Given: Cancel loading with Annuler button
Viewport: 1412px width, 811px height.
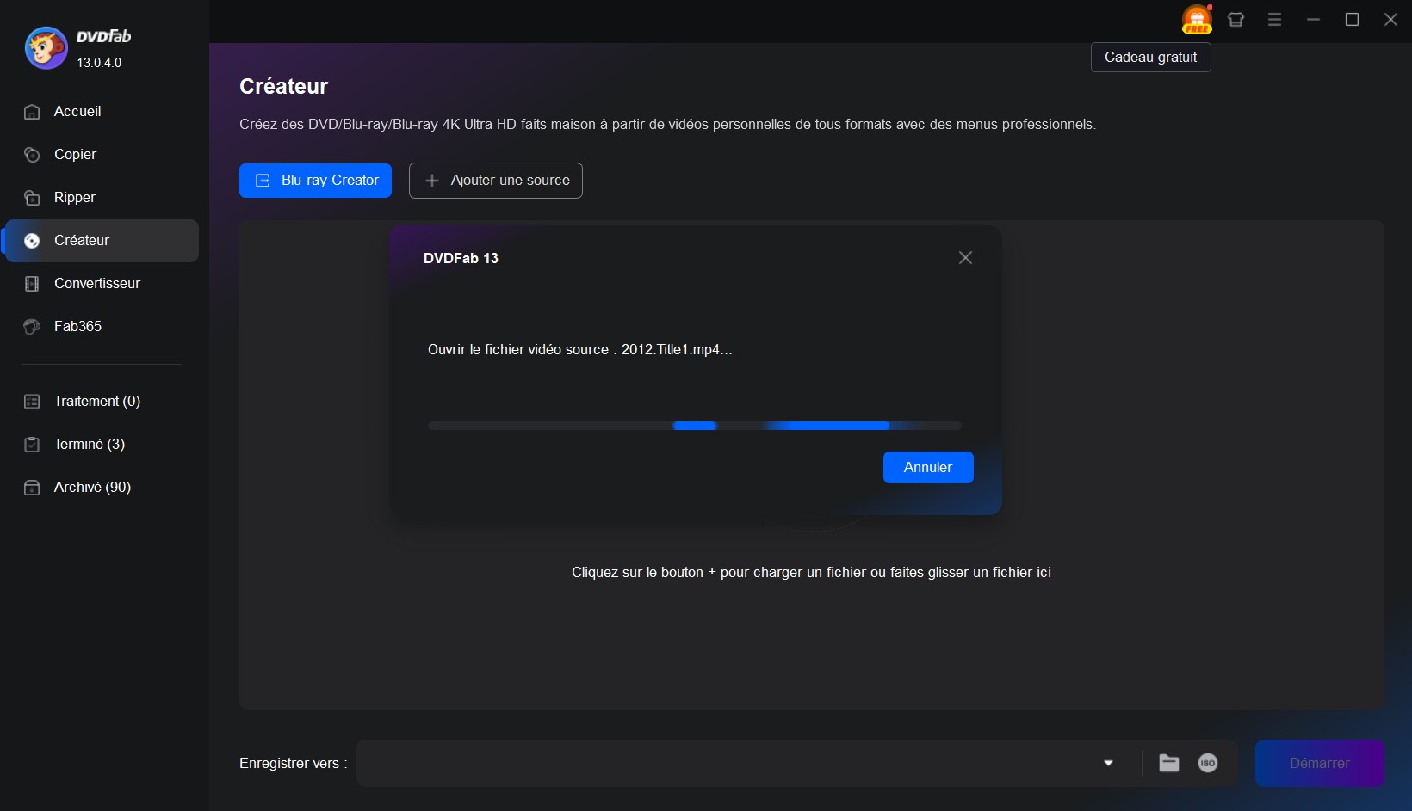Looking at the screenshot, I should coord(928,468).
